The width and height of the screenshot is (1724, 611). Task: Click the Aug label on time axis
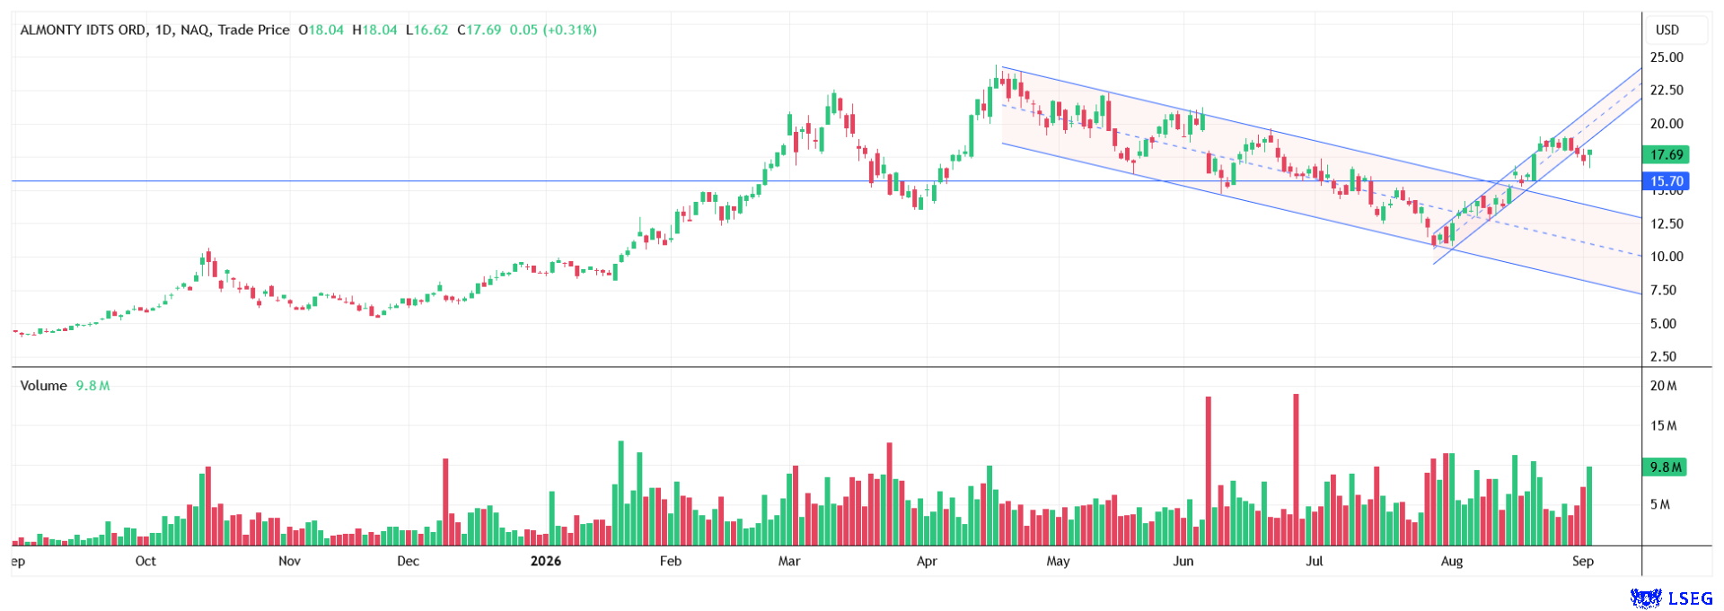[x=1452, y=561]
